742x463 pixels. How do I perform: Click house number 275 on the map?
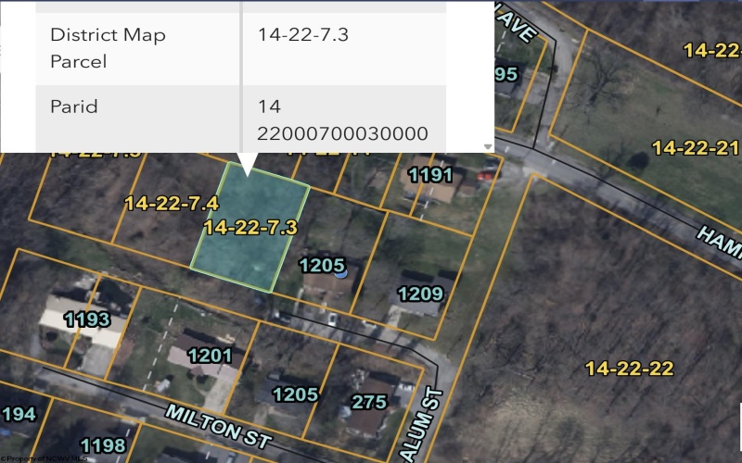pyautogui.click(x=369, y=402)
